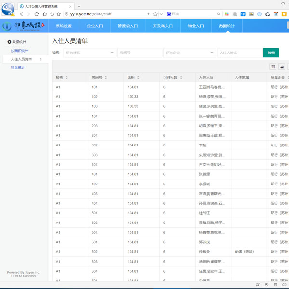Click the table column filter icon
This screenshot has width=289, height=289.
(x=273, y=67)
